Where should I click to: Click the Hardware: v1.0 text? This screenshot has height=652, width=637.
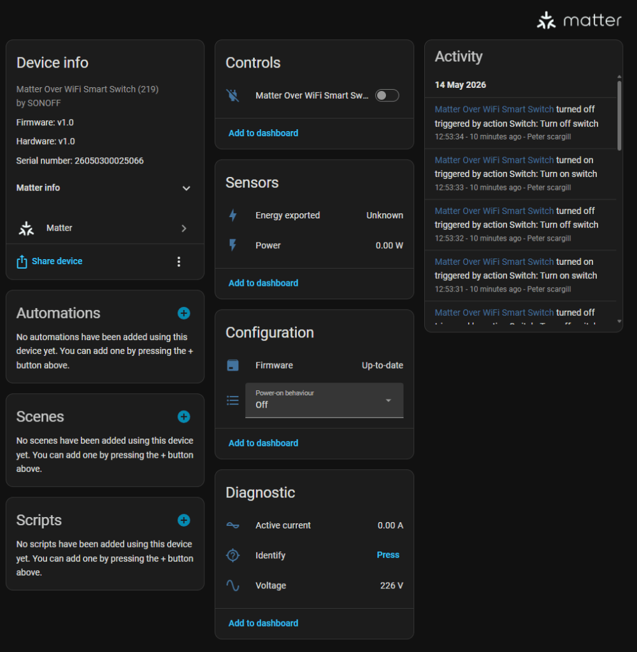point(46,141)
